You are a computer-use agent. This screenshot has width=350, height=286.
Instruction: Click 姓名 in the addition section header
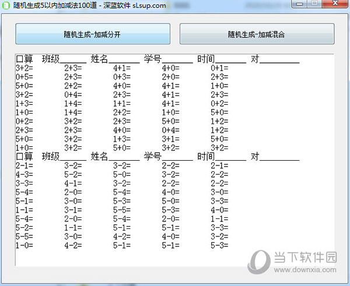point(99,59)
